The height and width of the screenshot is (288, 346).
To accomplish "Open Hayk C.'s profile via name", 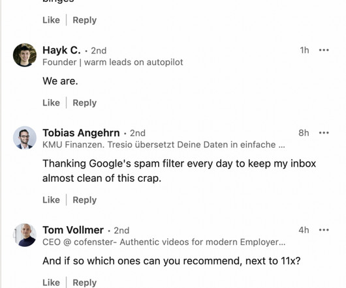I will [61, 50].
